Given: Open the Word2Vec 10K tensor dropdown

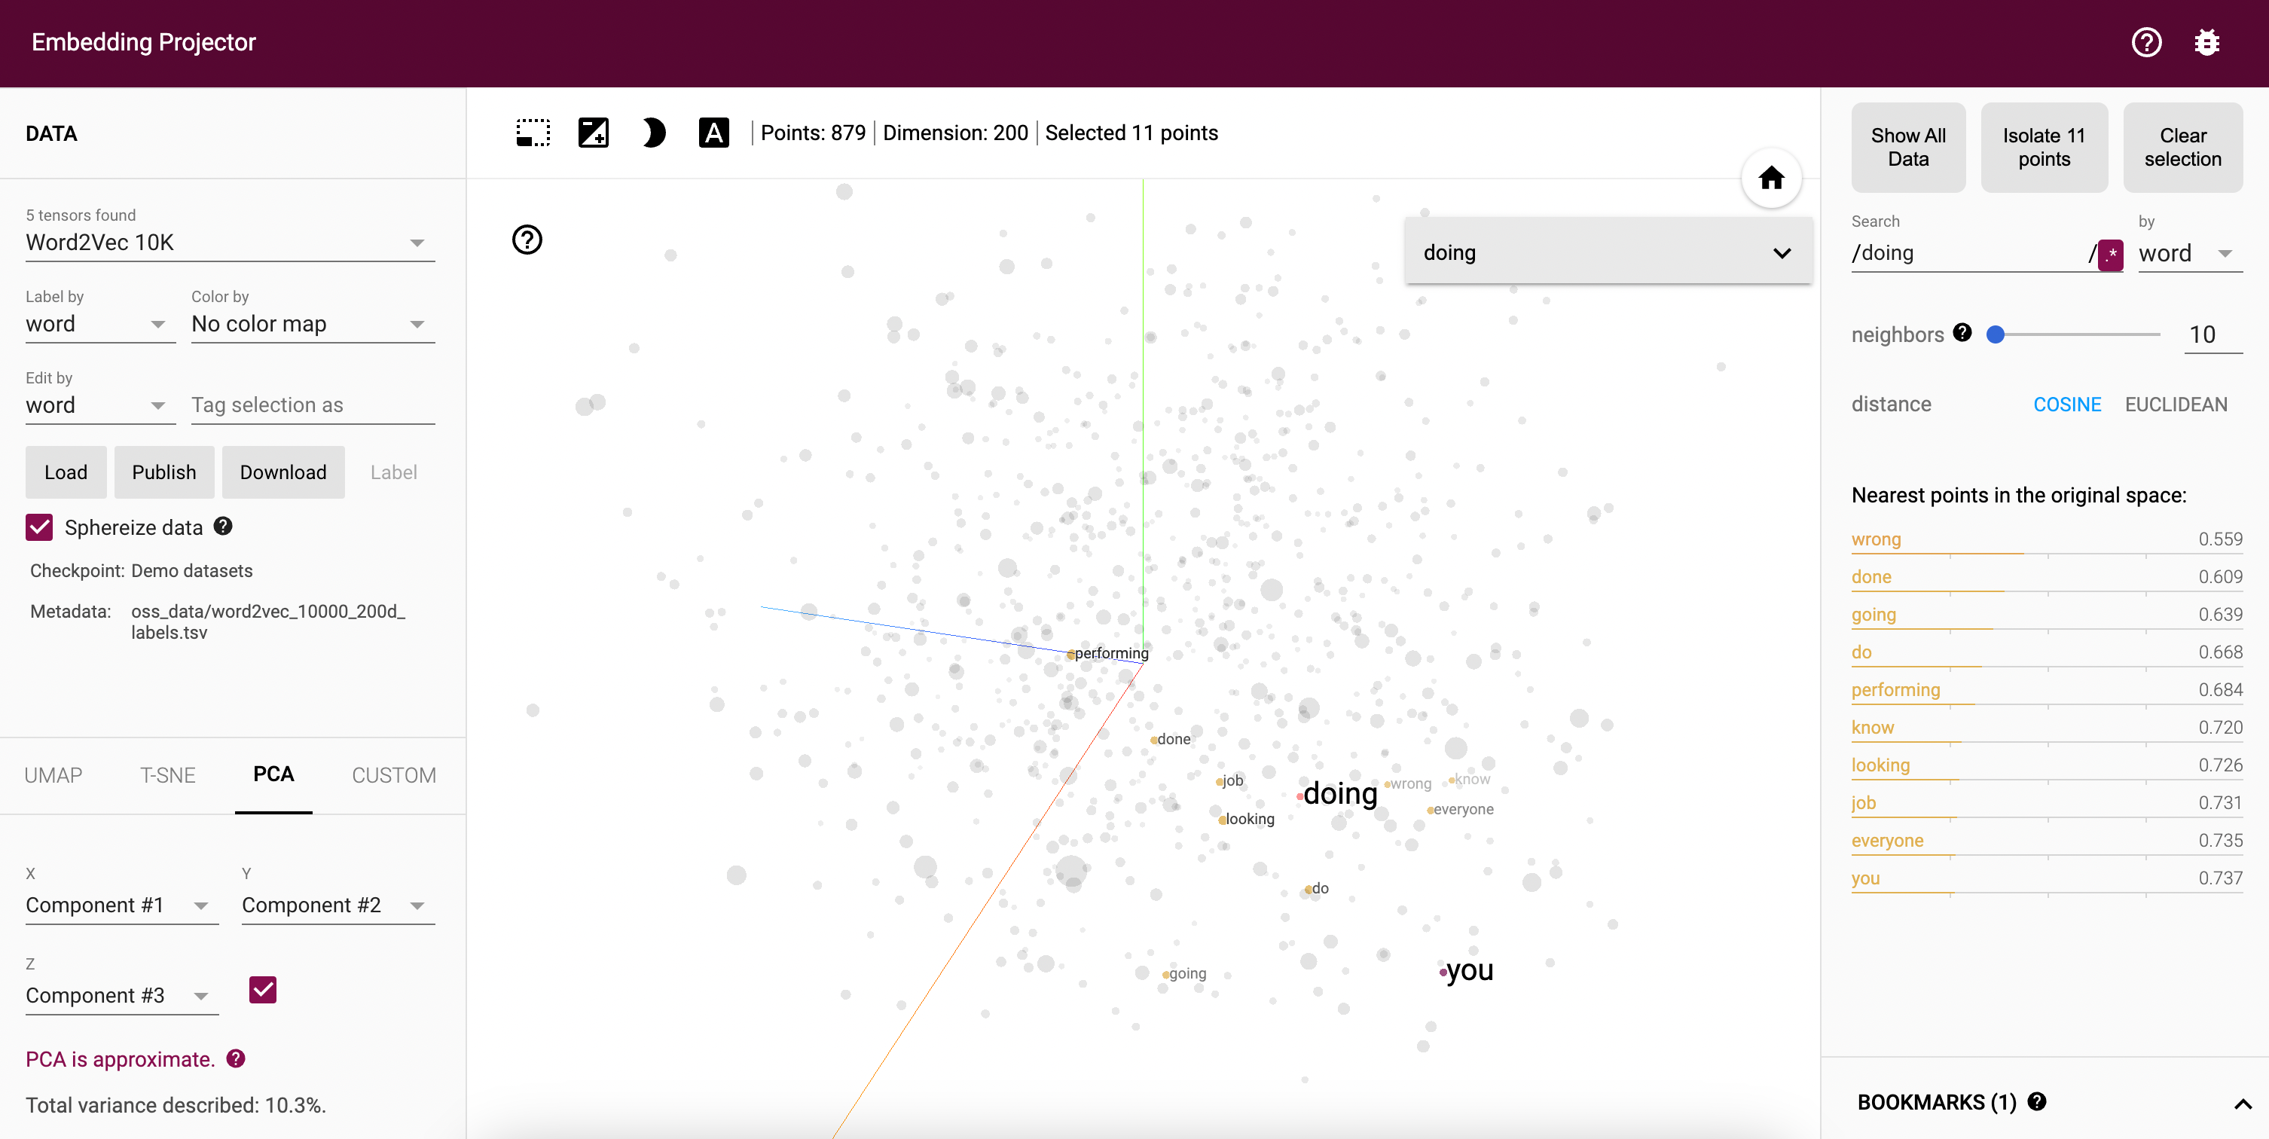Looking at the screenshot, I should [x=229, y=243].
